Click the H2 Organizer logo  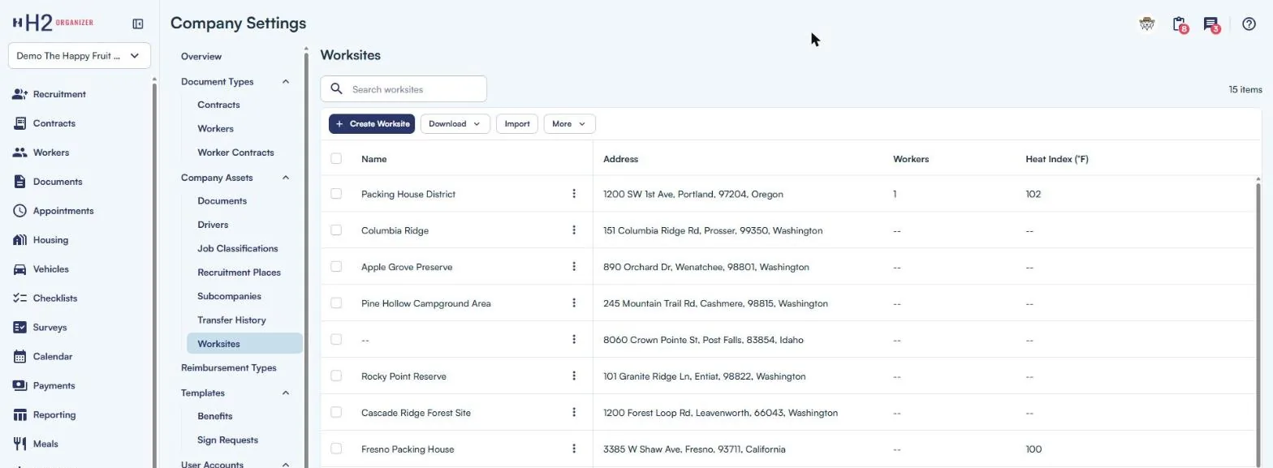tap(52, 24)
